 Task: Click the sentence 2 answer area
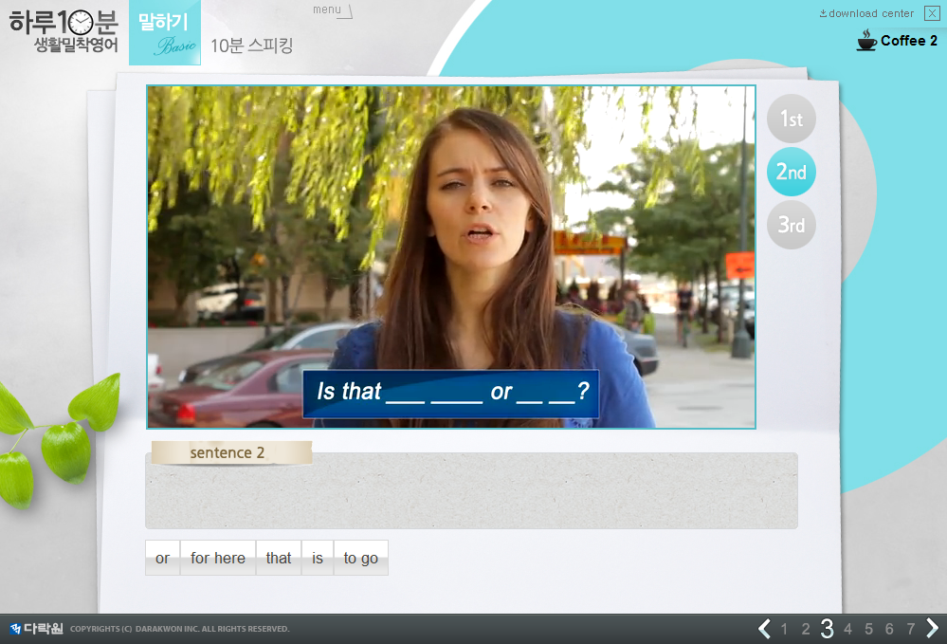pyautogui.click(x=471, y=491)
